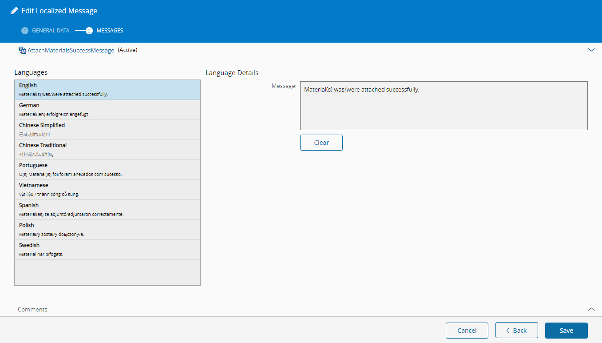Image resolution: width=602 pixels, height=343 pixels.
Task: Click the pencil edit icon in header
Action: click(x=14, y=11)
